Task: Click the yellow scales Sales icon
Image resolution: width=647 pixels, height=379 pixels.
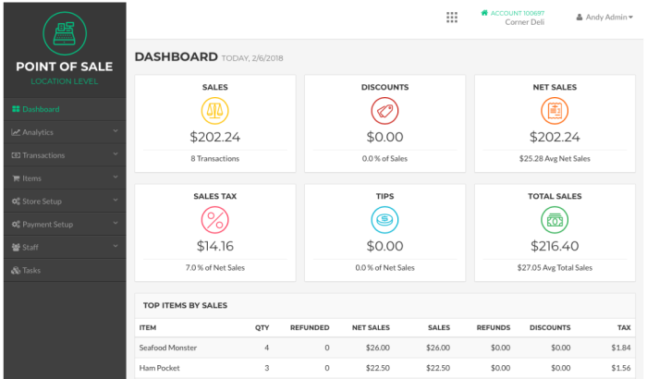Action: click(215, 111)
